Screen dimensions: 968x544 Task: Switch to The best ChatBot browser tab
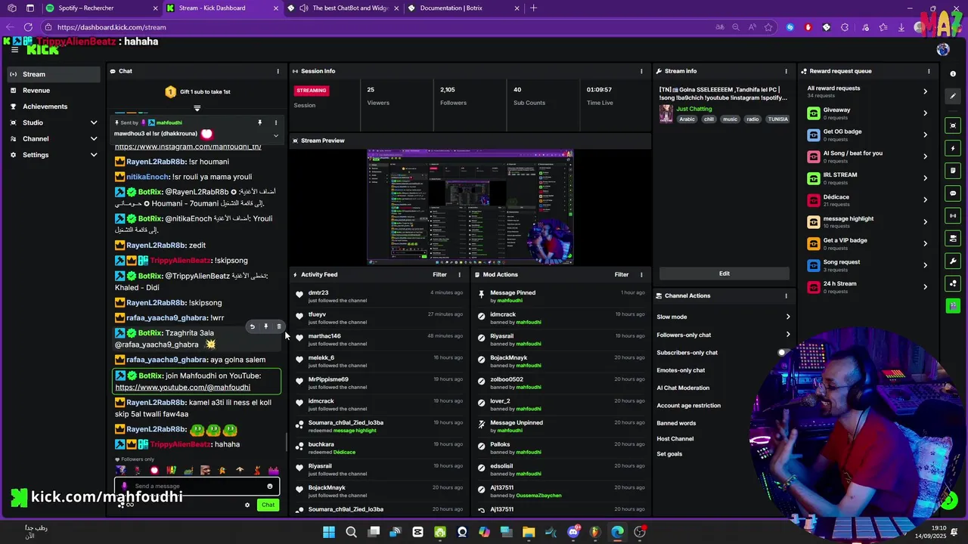point(343,8)
